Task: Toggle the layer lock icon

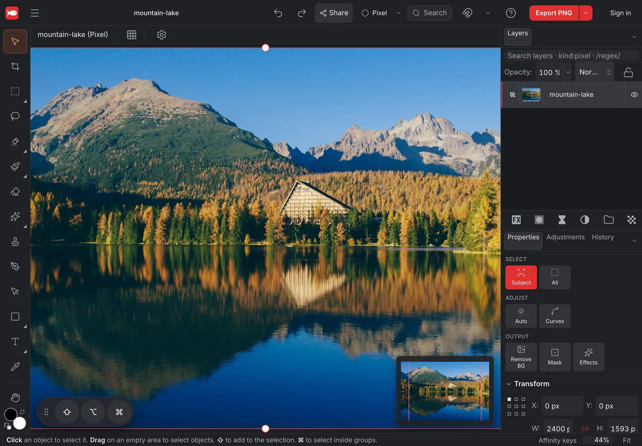Action: [x=628, y=72]
